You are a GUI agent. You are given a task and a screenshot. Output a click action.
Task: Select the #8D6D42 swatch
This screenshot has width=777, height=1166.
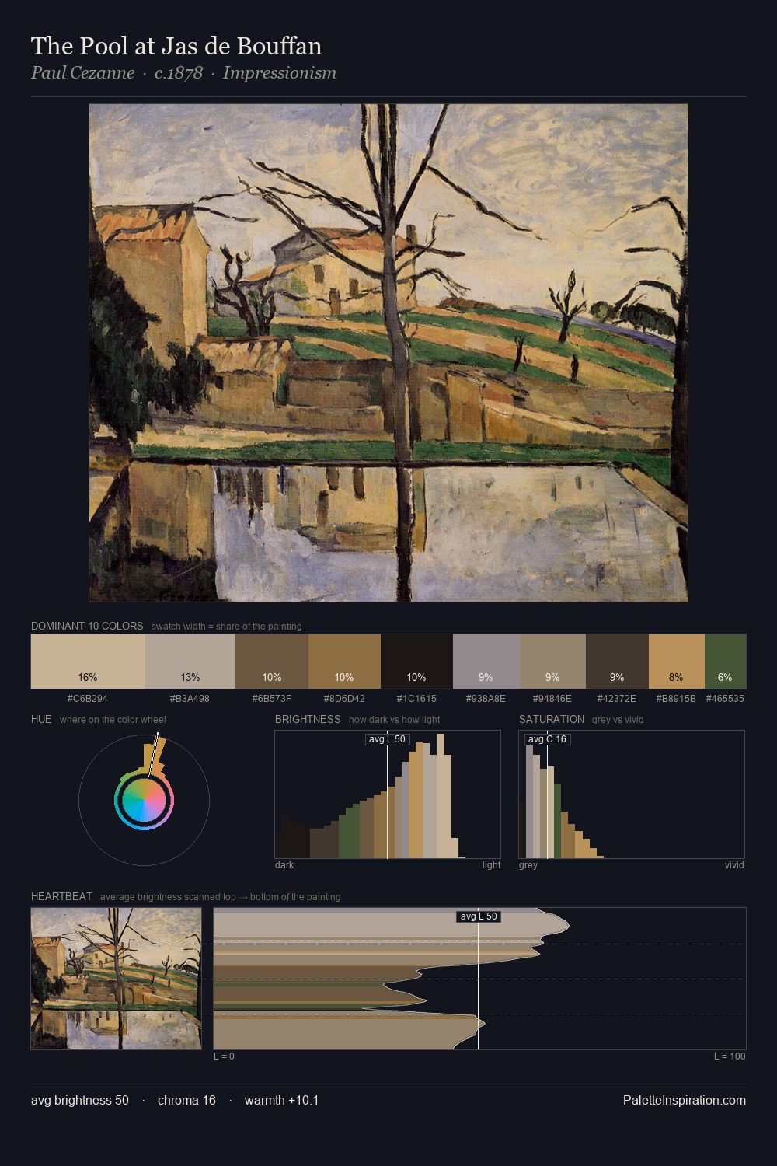[344, 662]
